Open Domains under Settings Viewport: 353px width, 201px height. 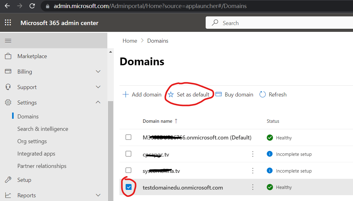tap(28, 117)
